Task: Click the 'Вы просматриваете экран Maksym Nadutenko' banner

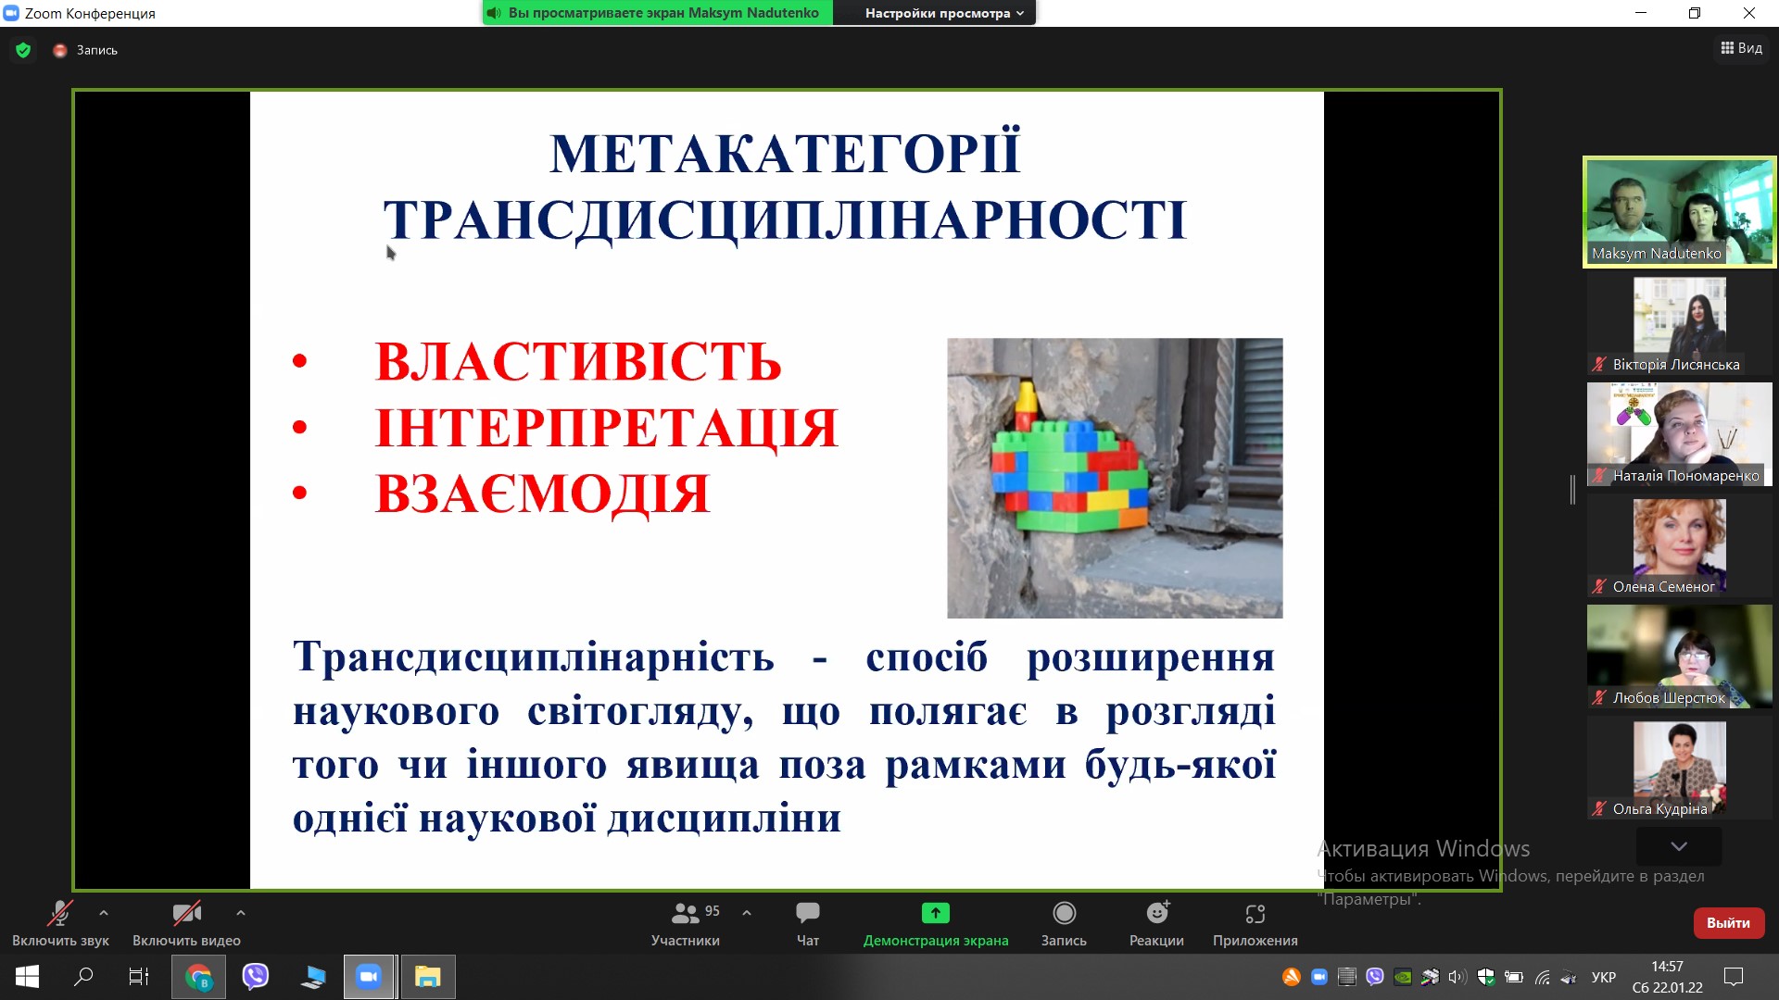Action: click(658, 13)
